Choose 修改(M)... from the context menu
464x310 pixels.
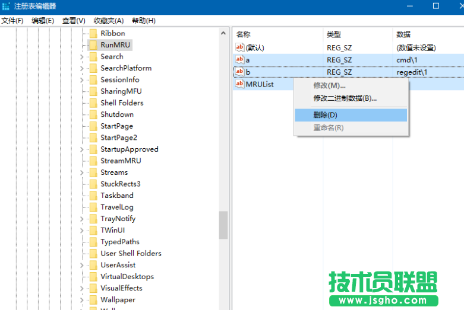tap(329, 86)
